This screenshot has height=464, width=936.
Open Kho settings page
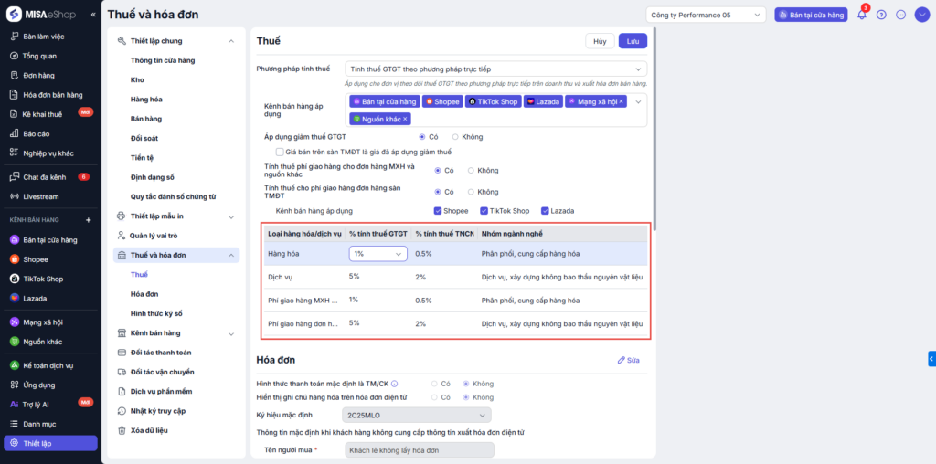click(137, 79)
